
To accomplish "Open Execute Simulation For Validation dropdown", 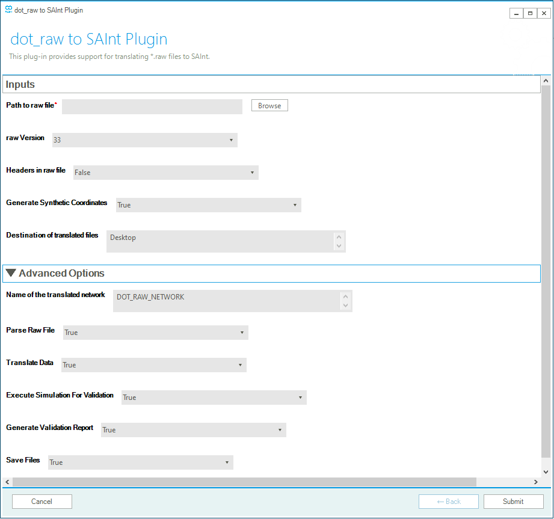I will tap(214, 398).
